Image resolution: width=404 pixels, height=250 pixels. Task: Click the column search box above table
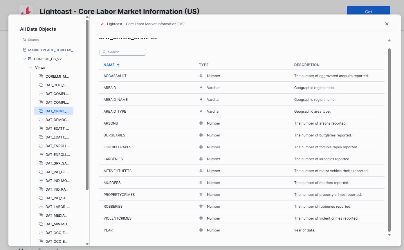pyautogui.click(x=123, y=52)
